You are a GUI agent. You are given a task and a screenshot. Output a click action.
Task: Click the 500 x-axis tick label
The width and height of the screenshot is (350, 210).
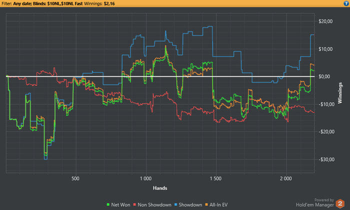pyautogui.click(x=75, y=179)
